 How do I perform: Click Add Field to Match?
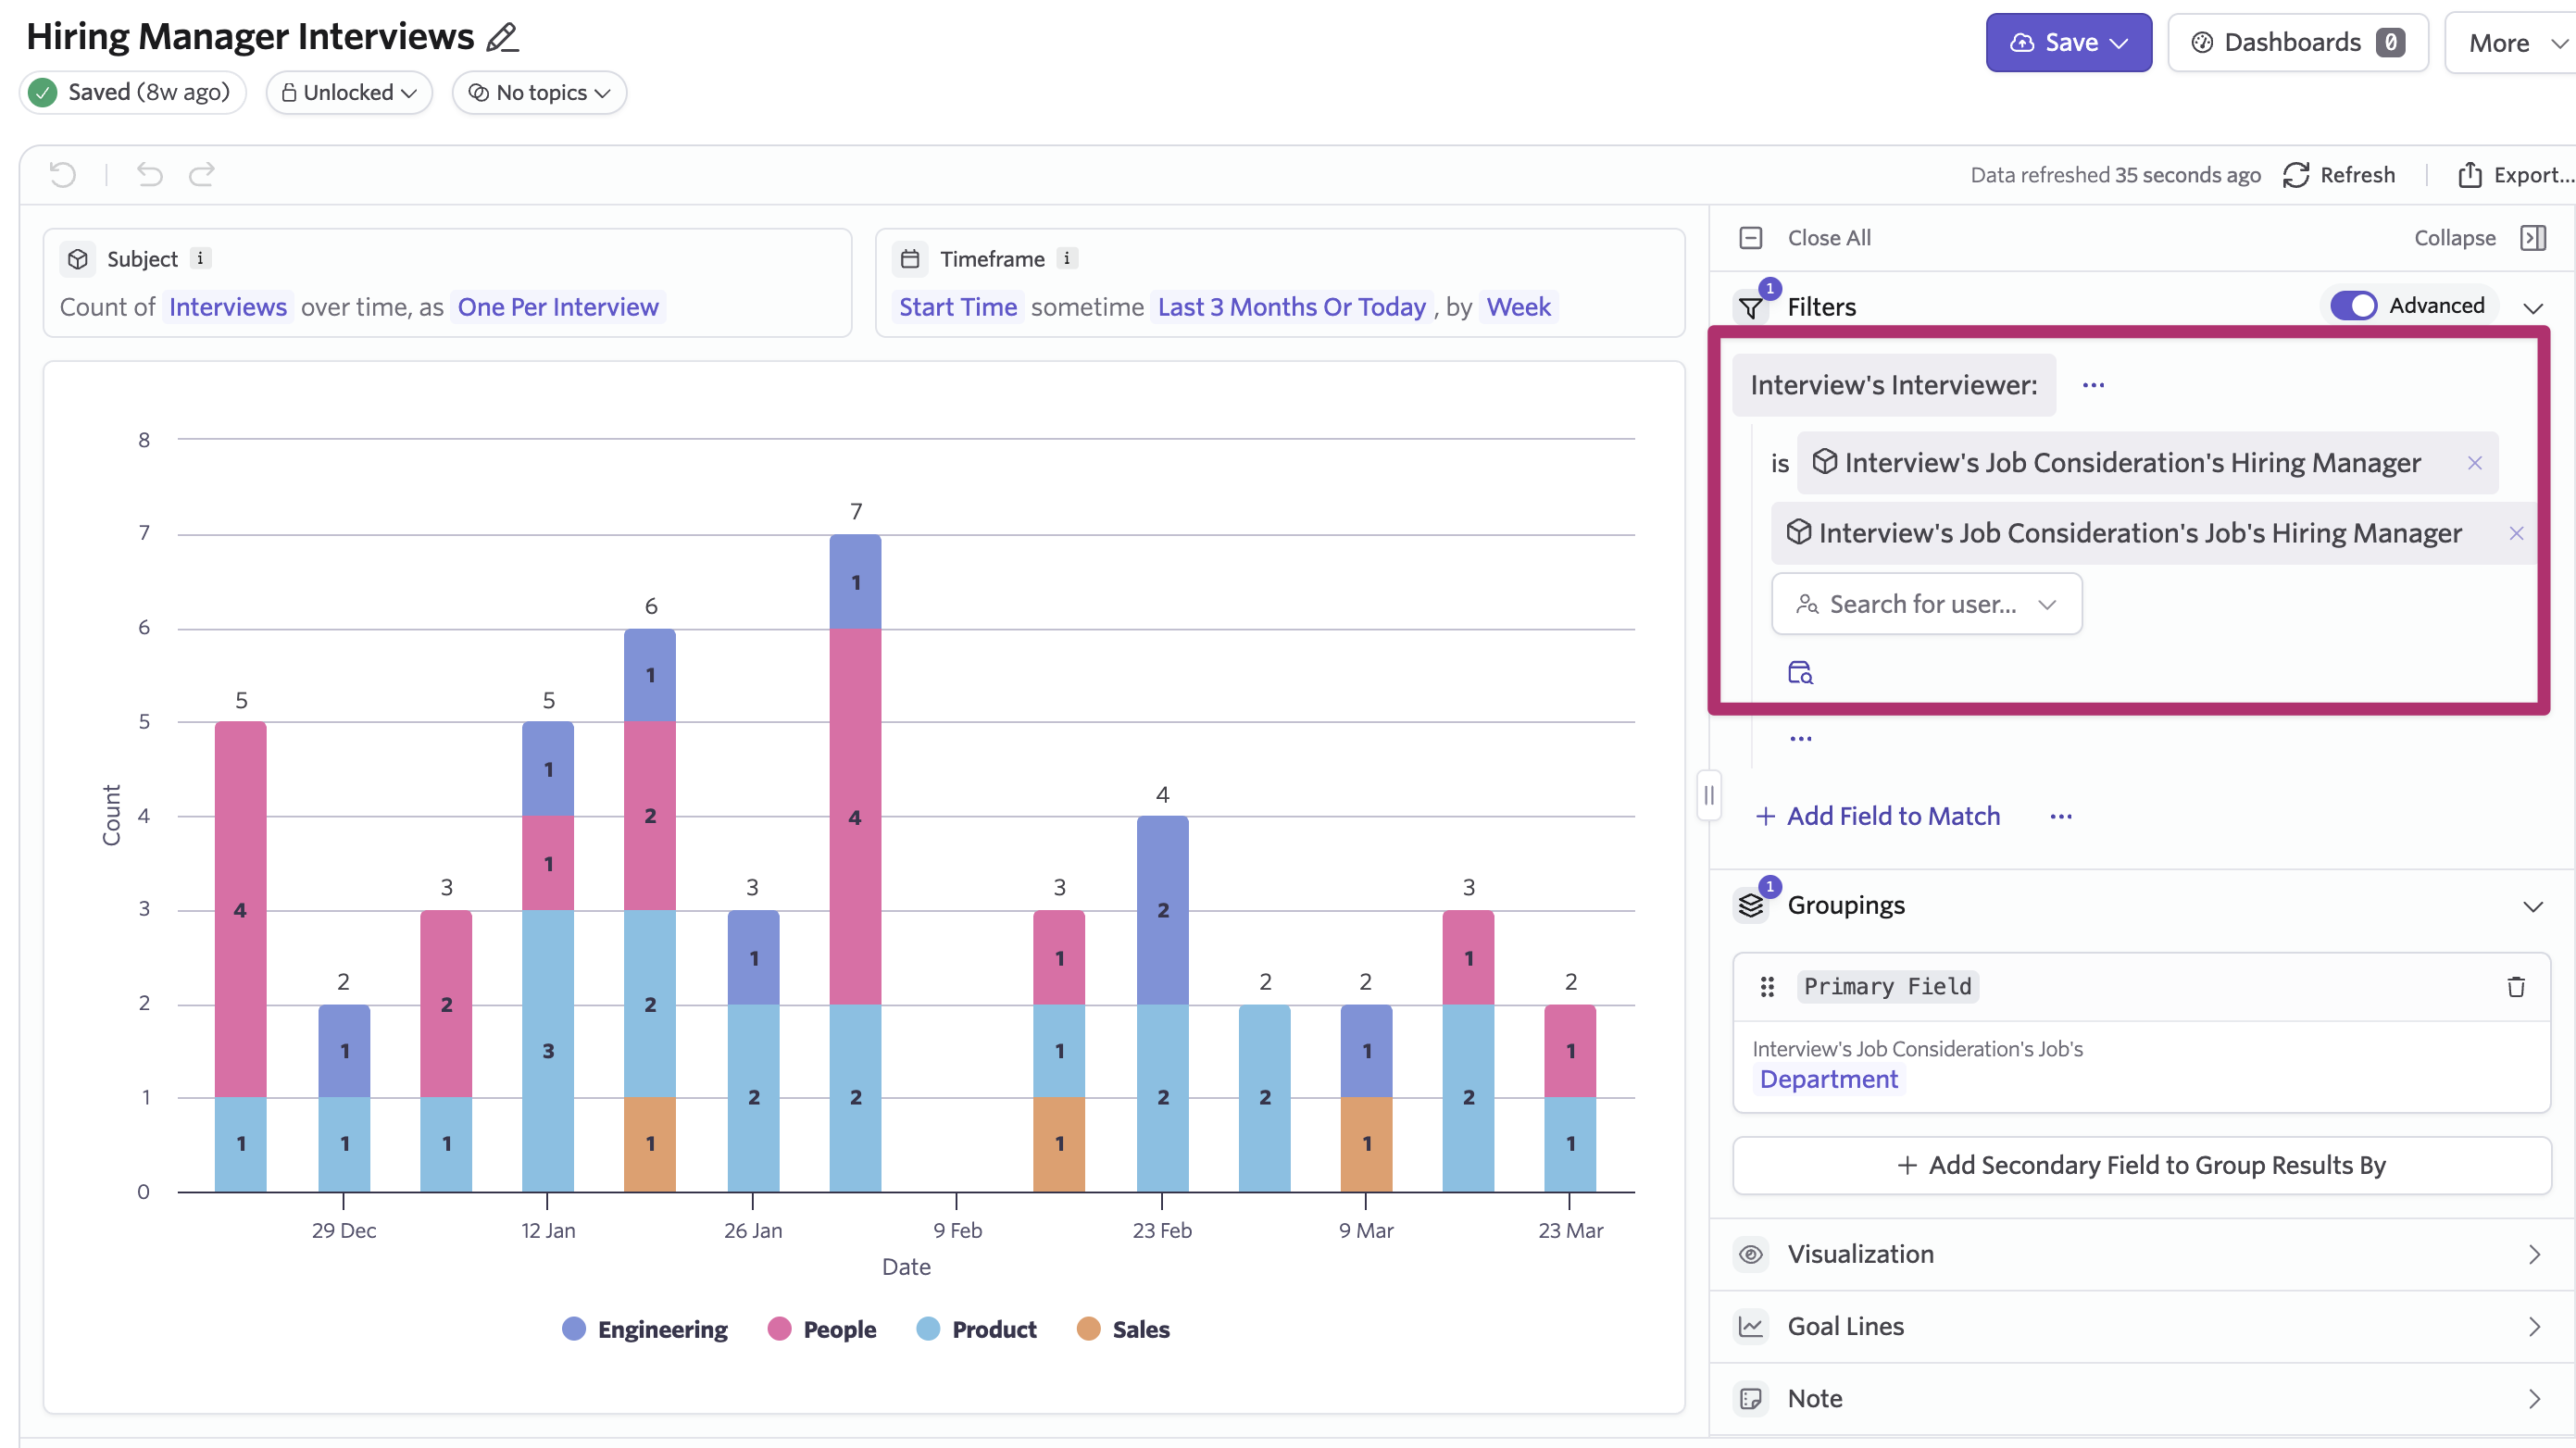pos(1878,816)
